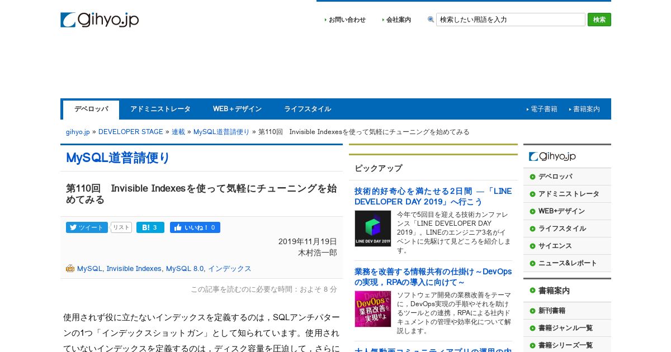Image resolution: width=671 pixels, height=352 pixels.
Task: Click the Twitter ツイート button
Action: 87,227
